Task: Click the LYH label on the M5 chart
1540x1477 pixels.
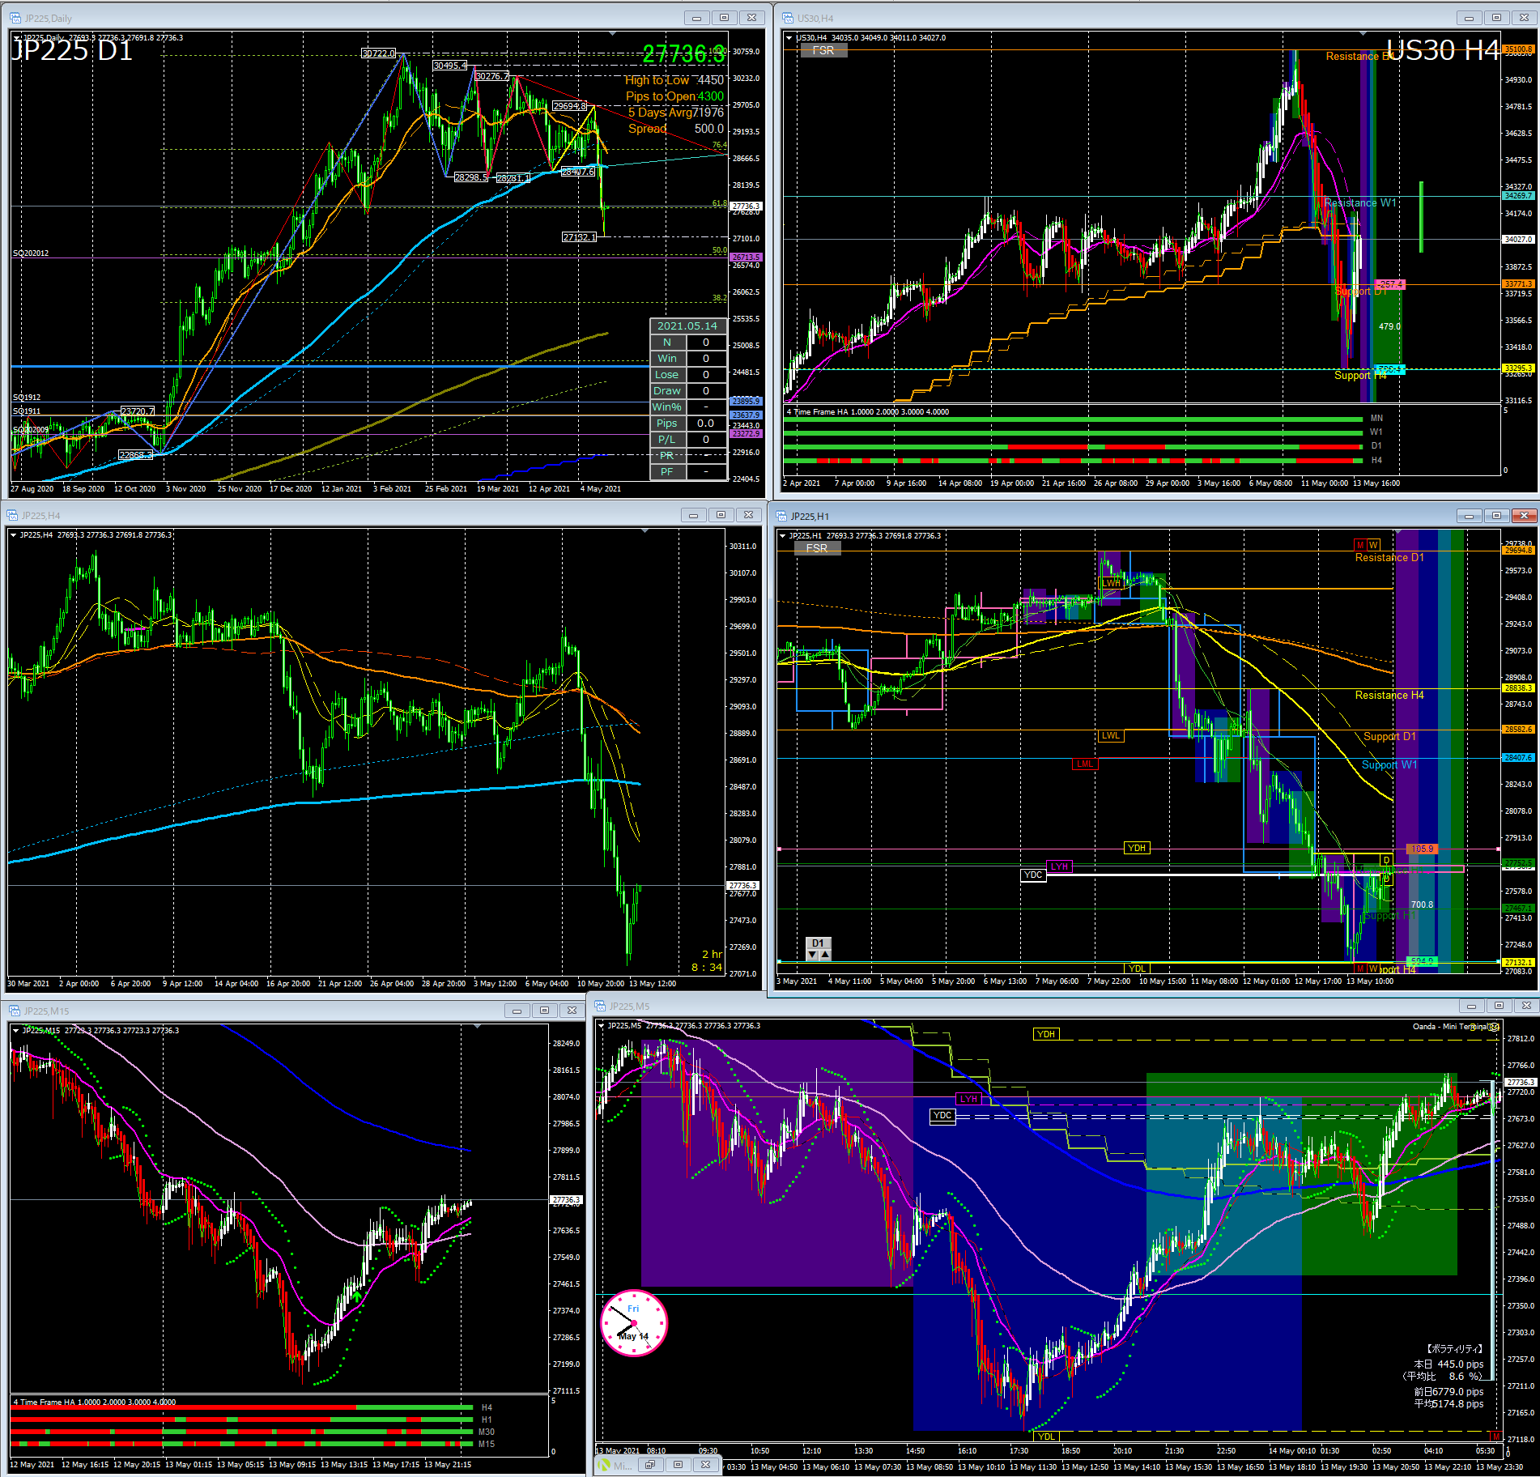Action: coord(968,1099)
